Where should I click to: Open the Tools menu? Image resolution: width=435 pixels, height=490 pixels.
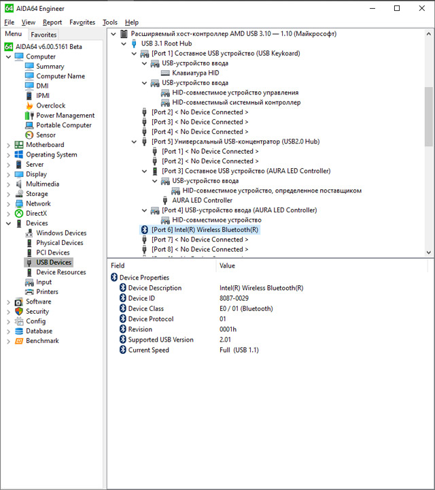click(110, 22)
